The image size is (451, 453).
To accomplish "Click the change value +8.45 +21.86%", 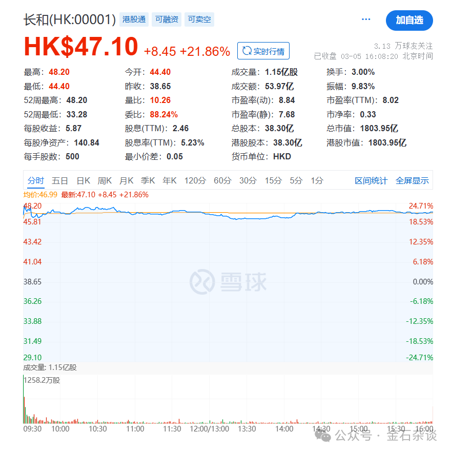I will 187,51.
